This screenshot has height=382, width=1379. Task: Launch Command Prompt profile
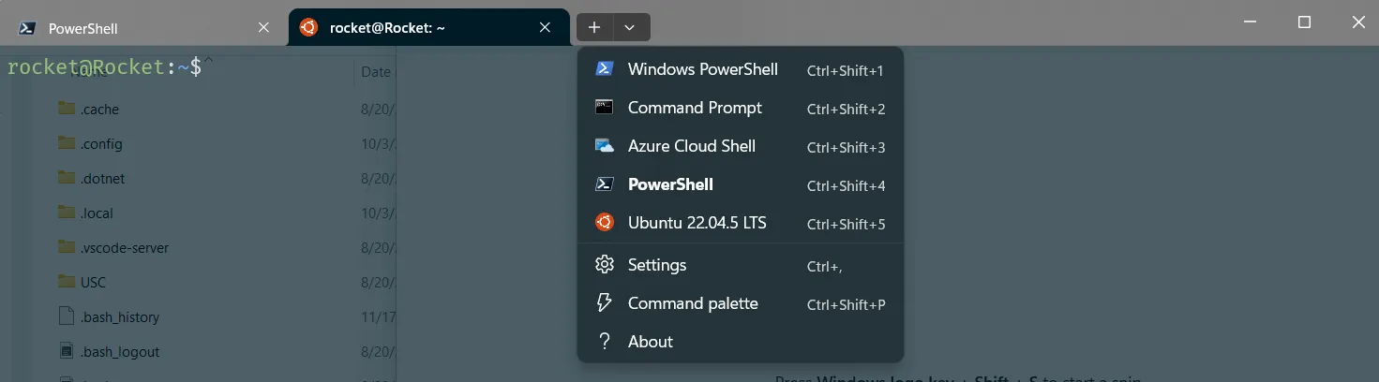[741, 108]
